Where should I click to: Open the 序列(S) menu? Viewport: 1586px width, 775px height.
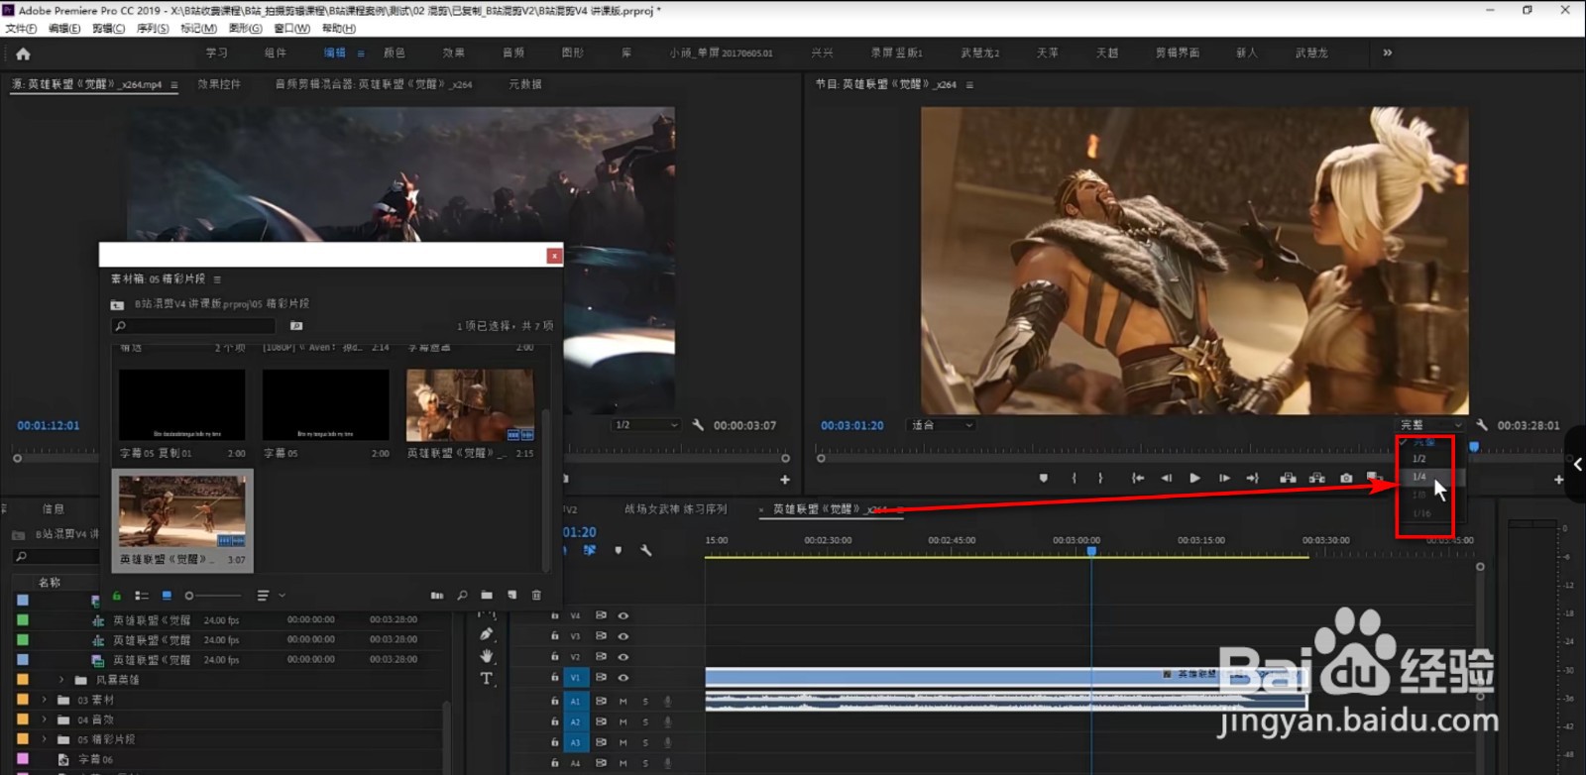153,29
